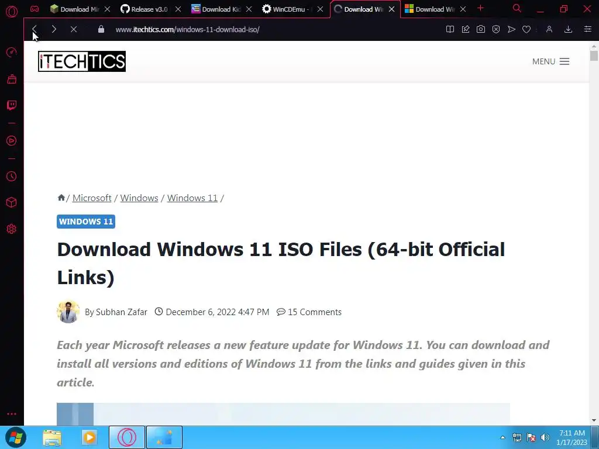The width and height of the screenshot is (599, 449).
Task: Open Easy Setup sliders icon
Action: point(587,29)
